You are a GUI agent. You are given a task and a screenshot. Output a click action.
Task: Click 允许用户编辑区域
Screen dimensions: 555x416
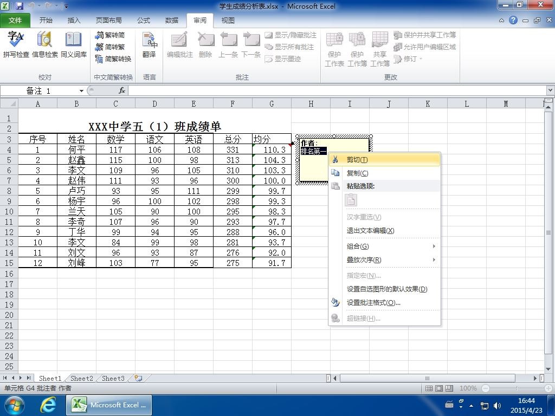click(425, 47)
